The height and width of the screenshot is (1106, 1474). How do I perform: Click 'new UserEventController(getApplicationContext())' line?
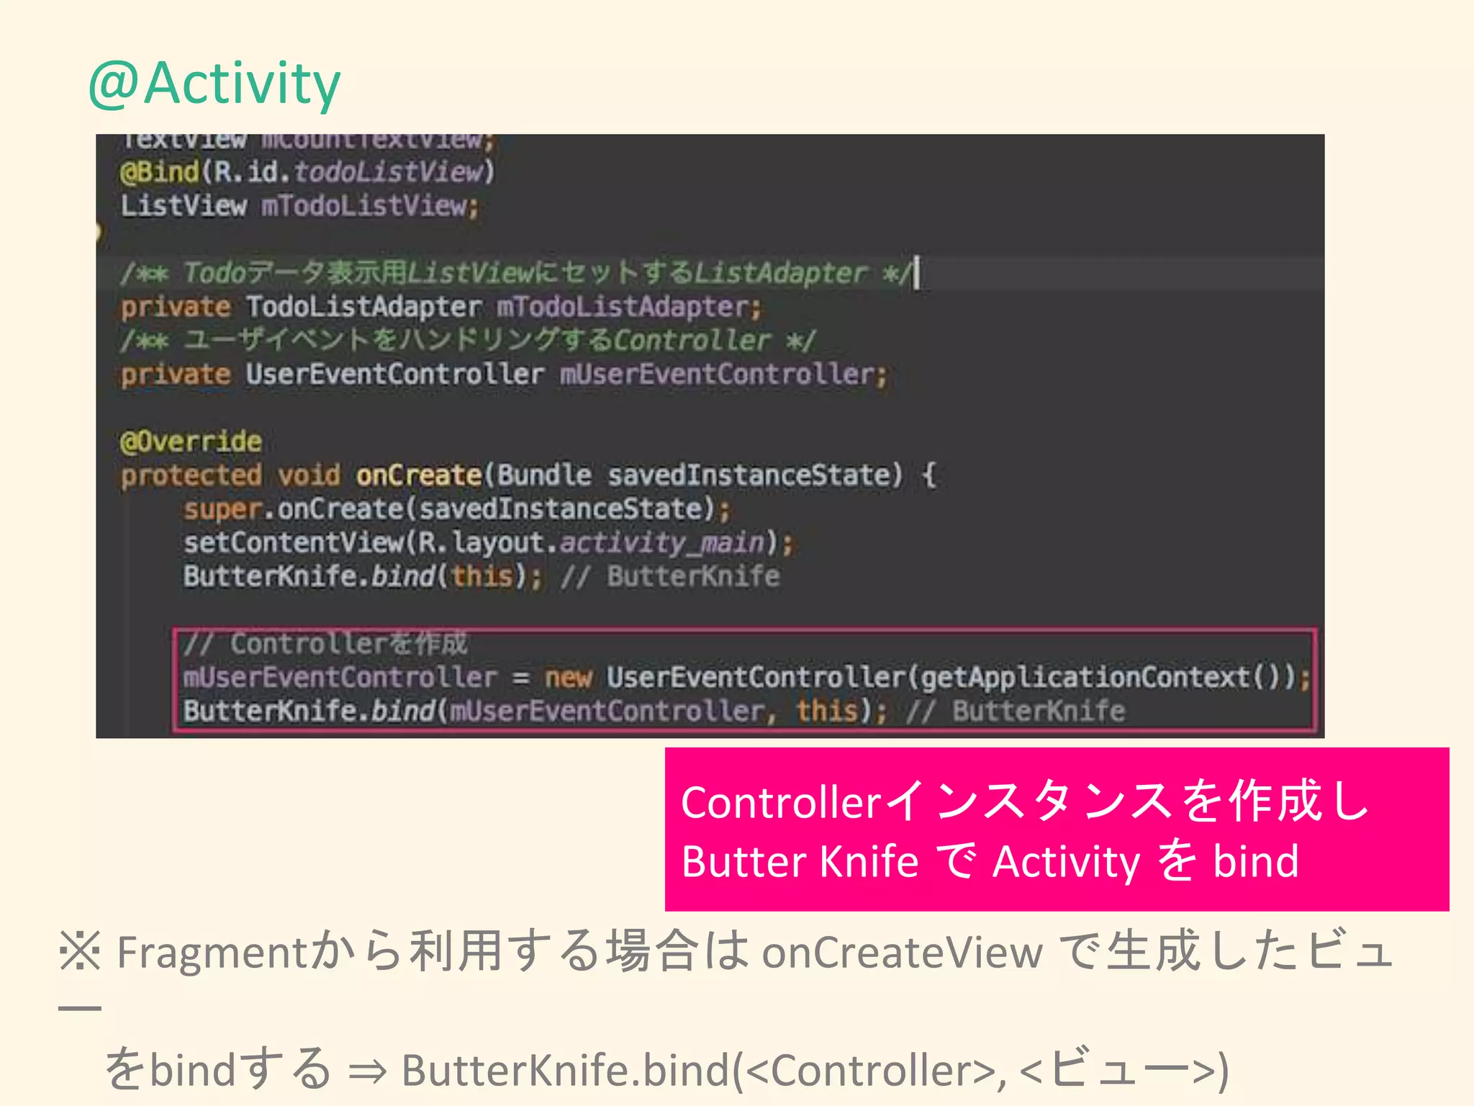coord(746,678)
